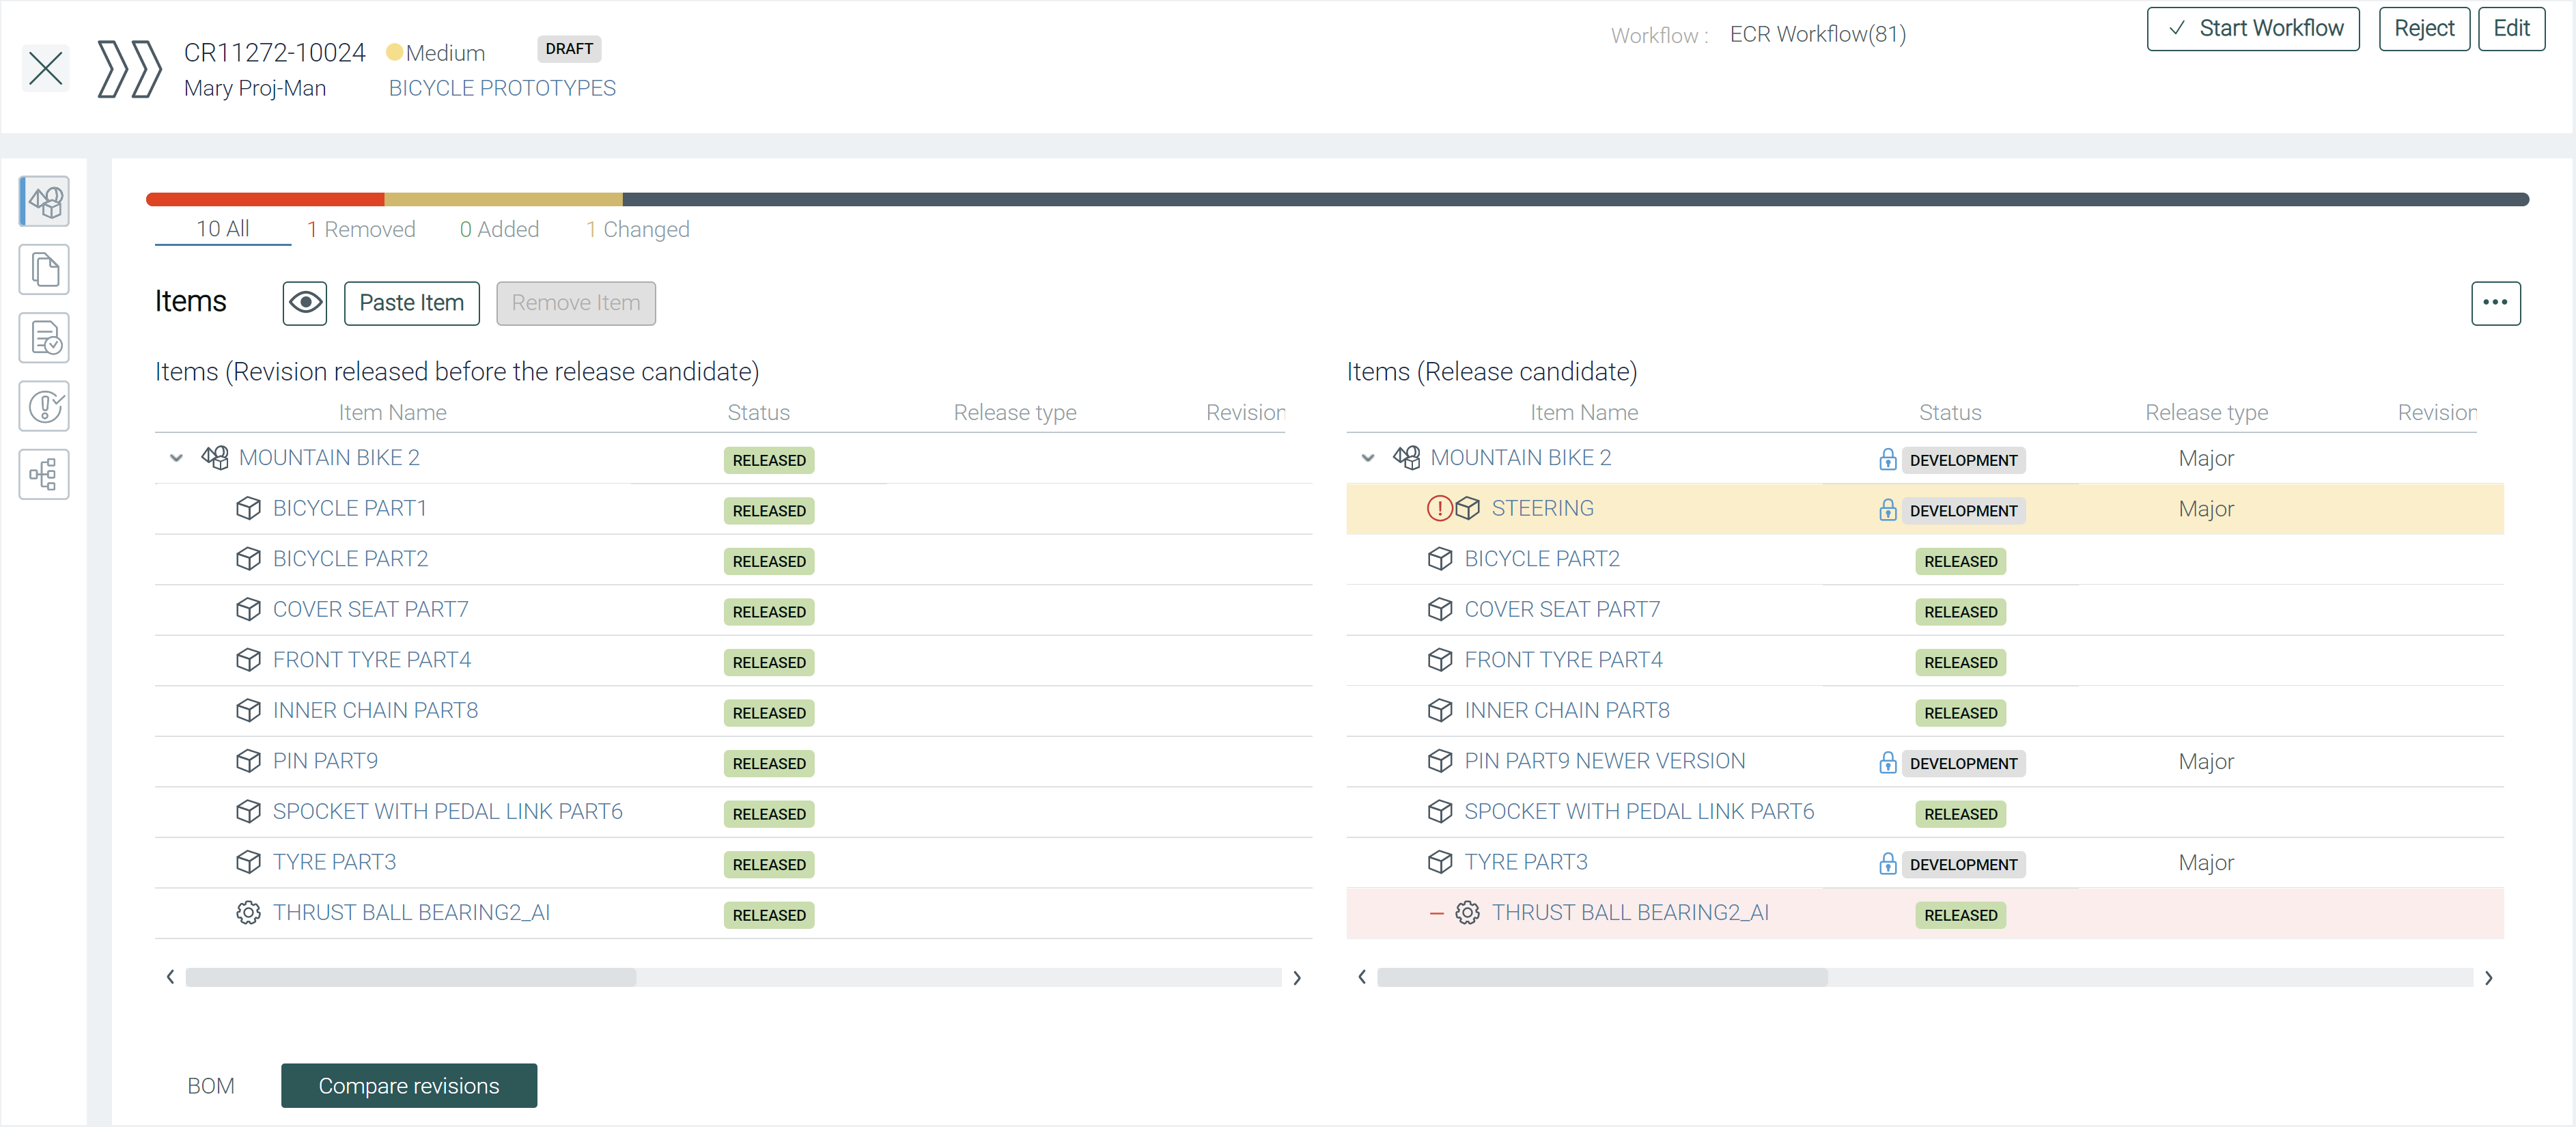The image size is (2576, 1127).
Task: Collapse MOUNTAIN BIKE 2 in release candidate table
Action: pos(1367,458)
